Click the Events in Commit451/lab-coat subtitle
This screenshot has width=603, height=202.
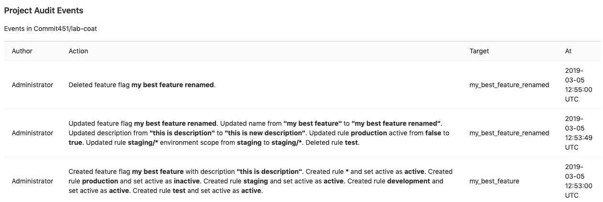pyautogui.click(x=51, y=29)
